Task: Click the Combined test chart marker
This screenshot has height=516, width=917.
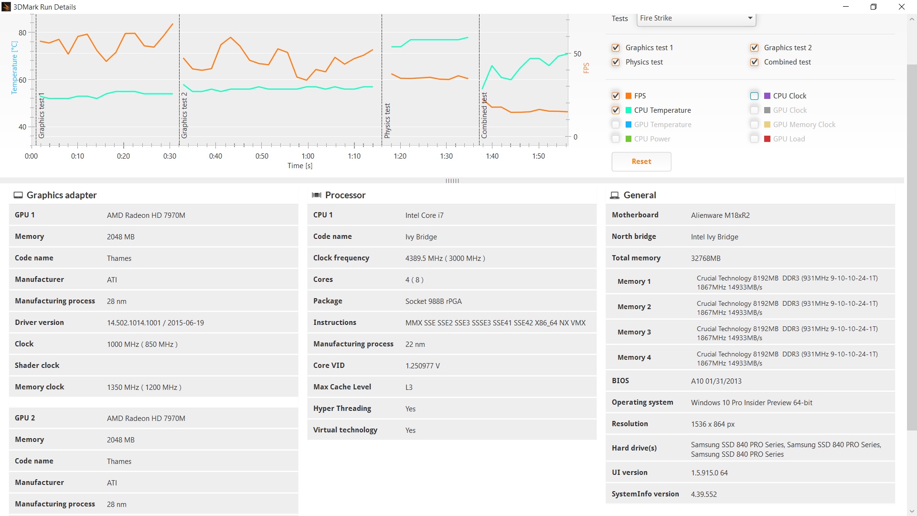Action: (484, 116)
